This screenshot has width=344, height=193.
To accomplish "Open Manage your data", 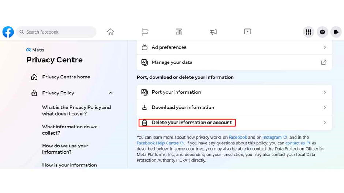I will tap(234, 62).
